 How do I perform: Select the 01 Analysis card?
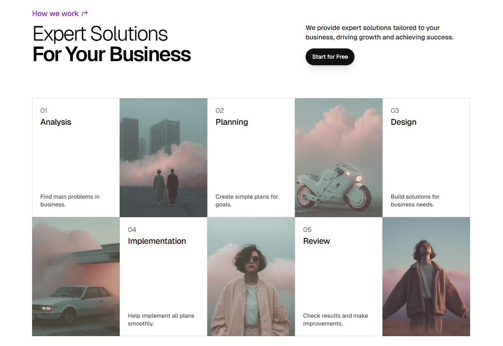click(76, 158)
